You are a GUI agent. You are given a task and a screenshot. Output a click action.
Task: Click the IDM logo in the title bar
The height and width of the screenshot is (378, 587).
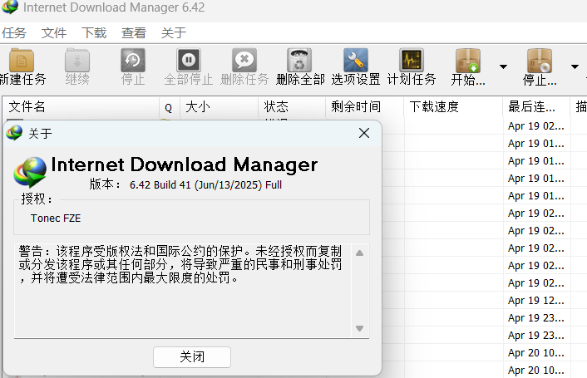(10, 7)
